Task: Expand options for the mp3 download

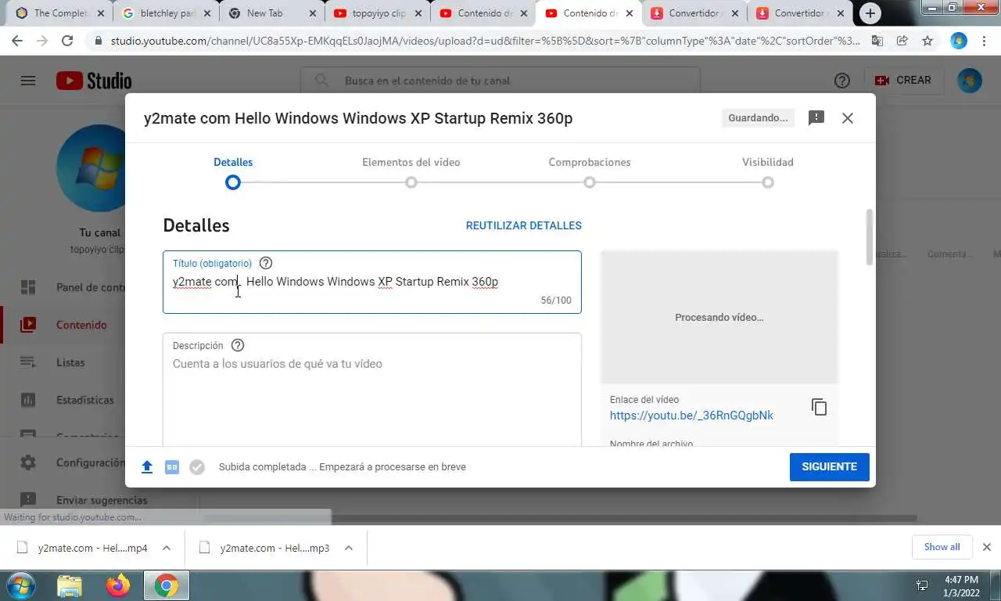Action: (349, 548)
